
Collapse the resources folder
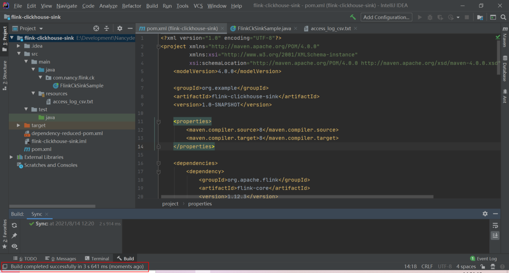33,94
